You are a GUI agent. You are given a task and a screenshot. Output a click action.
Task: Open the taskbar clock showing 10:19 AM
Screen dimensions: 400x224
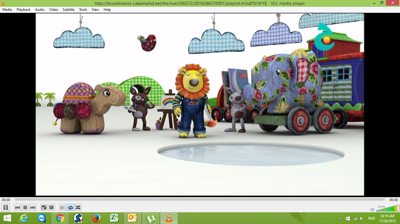pos(387,218)
